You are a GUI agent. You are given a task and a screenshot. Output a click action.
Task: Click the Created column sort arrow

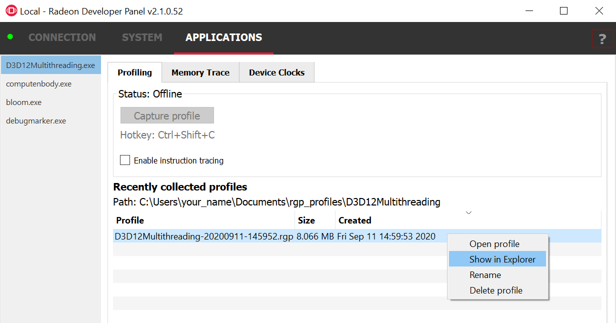(468, 213)
